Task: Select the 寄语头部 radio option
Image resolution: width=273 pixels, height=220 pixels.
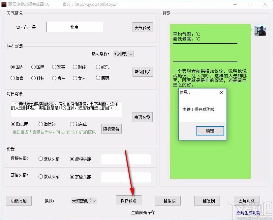Action: pos(80,177)
